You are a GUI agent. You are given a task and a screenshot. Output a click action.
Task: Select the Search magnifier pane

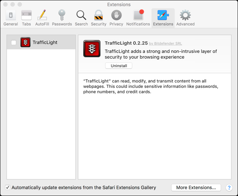(x=81, y=18)
